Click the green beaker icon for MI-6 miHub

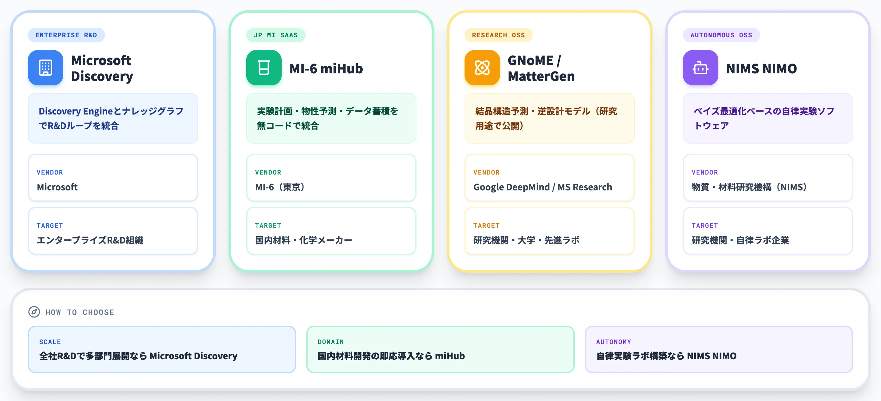point(264,68)
